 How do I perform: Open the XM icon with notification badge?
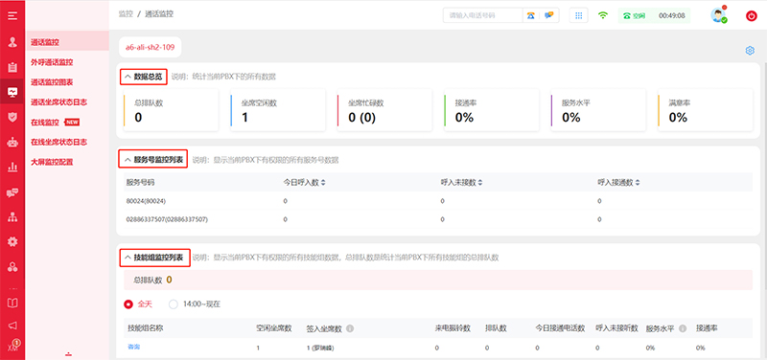tap(13, 346)
